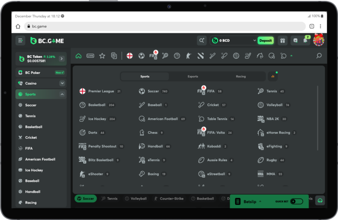
Task: Open NBA 2K in the sports grid
Action: pos(272,119)
